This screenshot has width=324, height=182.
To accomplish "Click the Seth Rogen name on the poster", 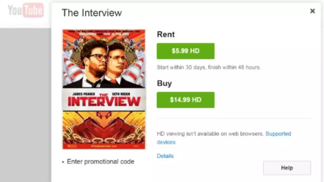I will pyautogui.click(x=124, y=94).
